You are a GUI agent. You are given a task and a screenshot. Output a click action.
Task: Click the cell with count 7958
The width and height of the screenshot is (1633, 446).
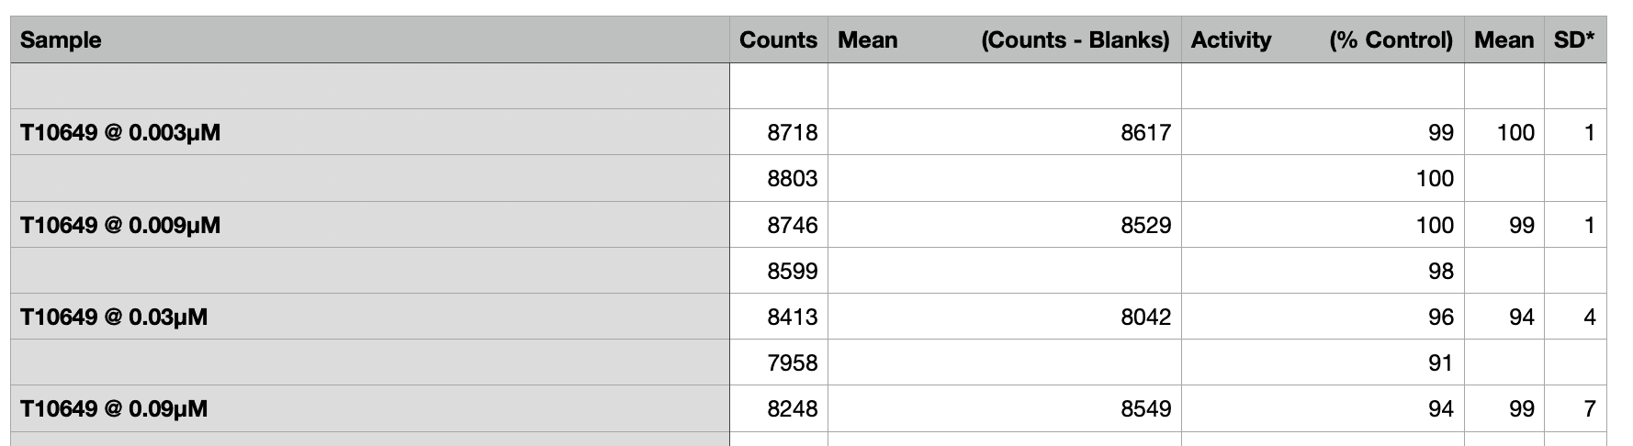pos(779,362)
